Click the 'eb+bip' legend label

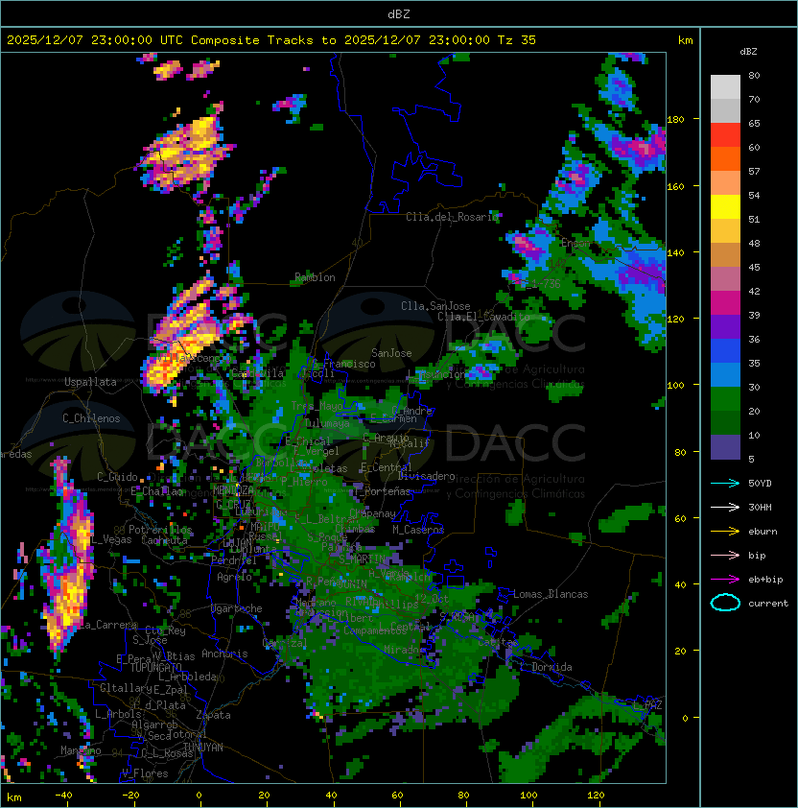point(765,580)
